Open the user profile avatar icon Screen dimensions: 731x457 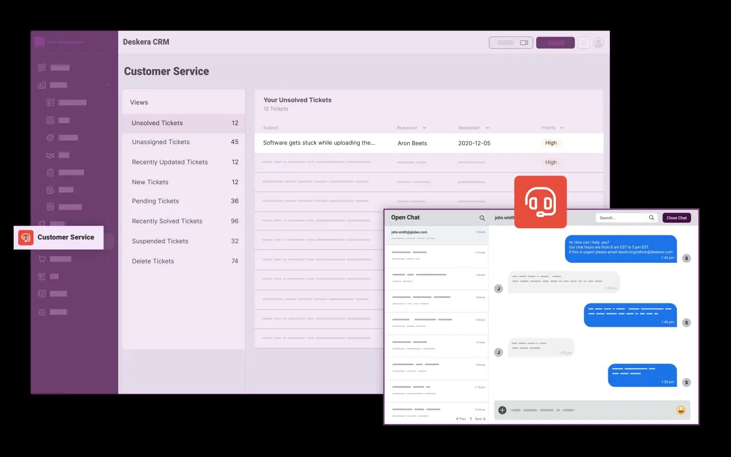coord(599,43)
